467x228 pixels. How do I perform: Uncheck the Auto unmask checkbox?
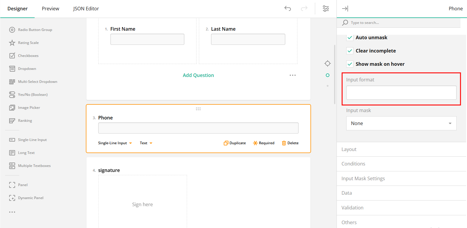(350, 38)
